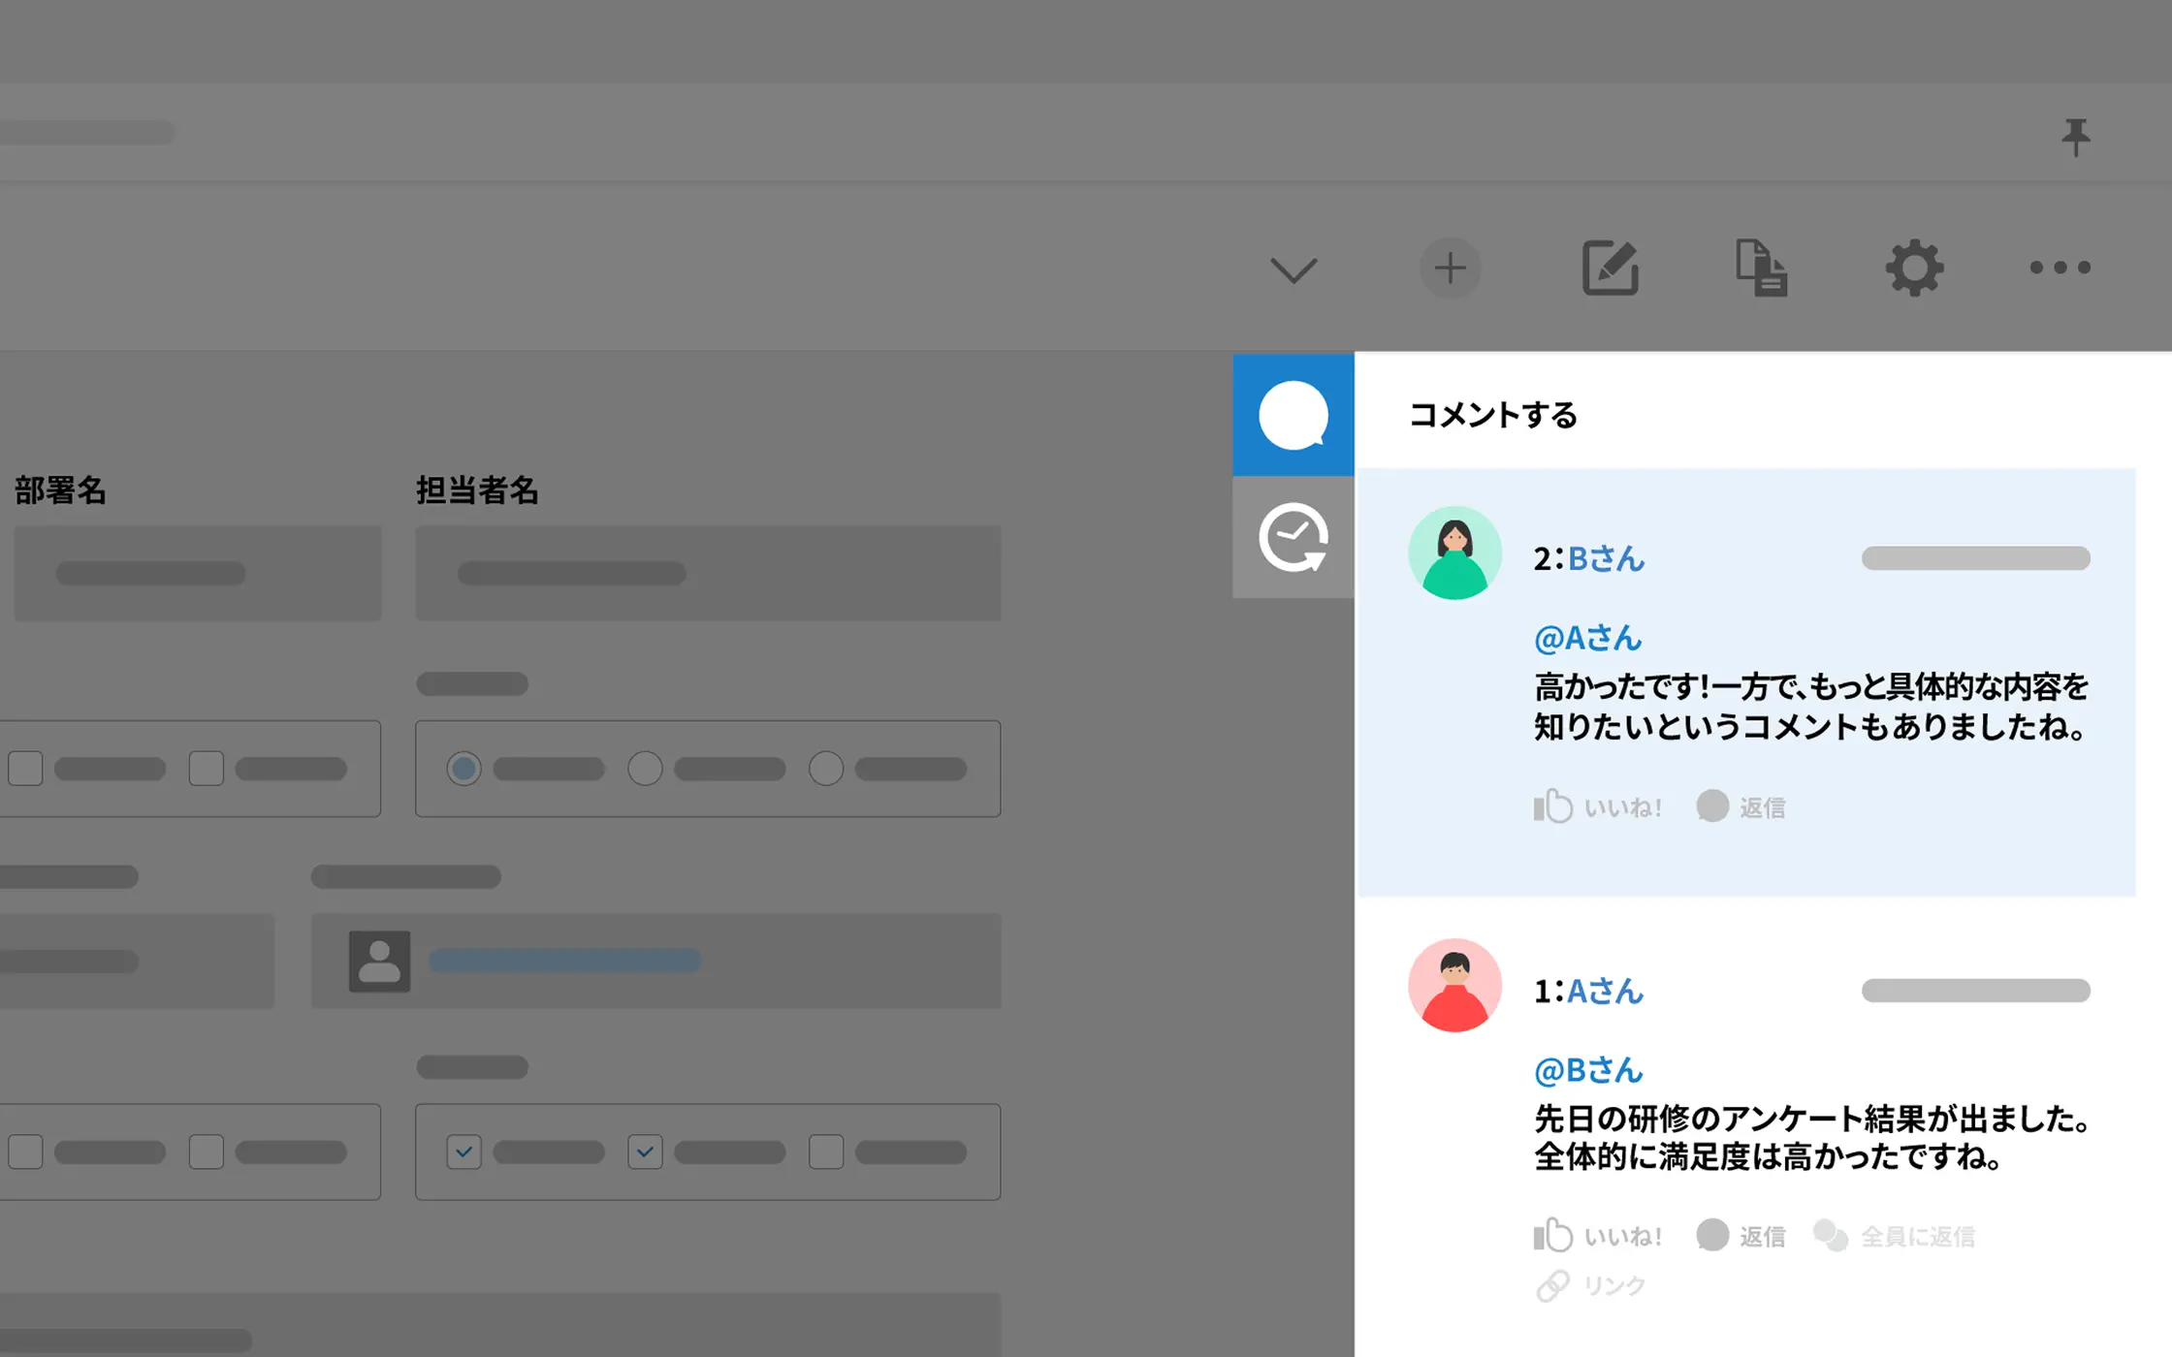2172x1357 pixels.
Task: Open the three-dots more options menu
Action: coord(2060,268)
